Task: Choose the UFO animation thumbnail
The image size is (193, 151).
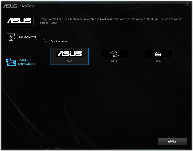Action: pos(158,53)
